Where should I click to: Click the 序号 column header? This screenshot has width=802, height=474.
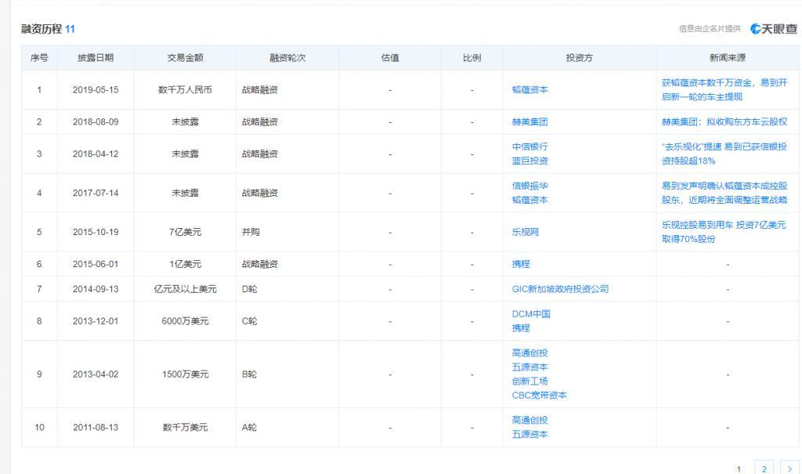[39, 58]
